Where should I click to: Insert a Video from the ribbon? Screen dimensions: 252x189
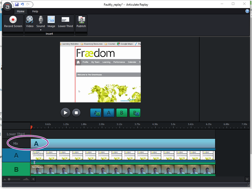click(30, 20)
